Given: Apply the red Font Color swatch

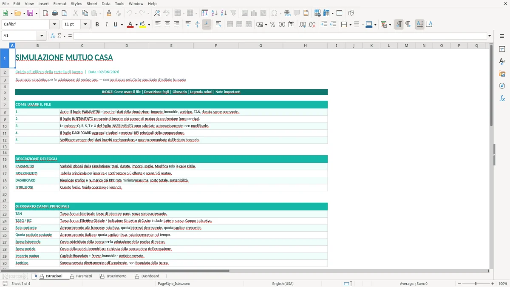Looking at the screenshot, I should pyautogui.click(x=130, y=25).
